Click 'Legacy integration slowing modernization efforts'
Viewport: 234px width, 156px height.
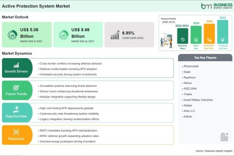pyautogui.click(x=69, y=119)
